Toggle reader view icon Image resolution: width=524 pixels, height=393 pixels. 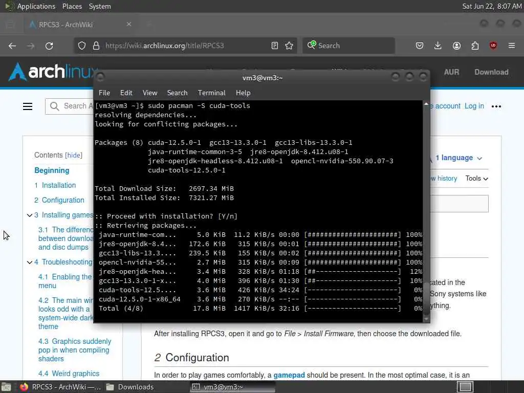coord(275,46)
